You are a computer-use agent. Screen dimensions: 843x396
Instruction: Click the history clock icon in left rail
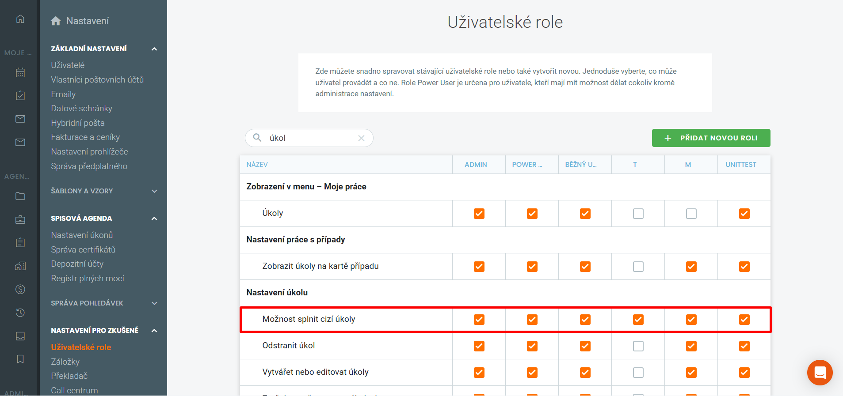point(20,313)
